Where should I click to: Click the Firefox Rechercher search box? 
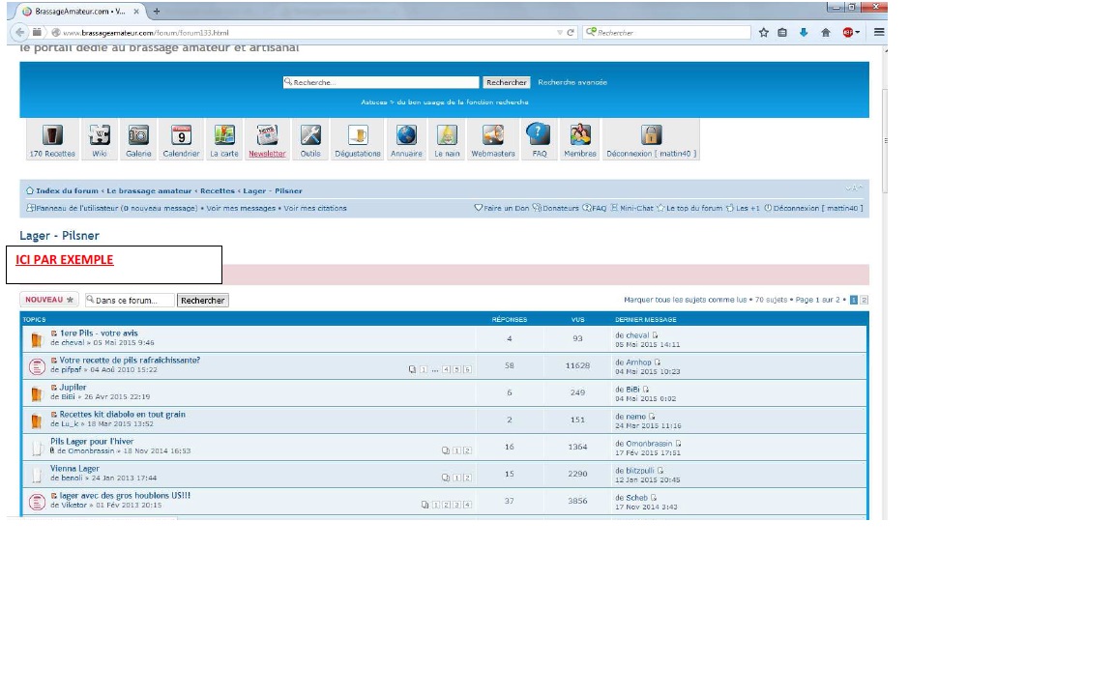(666, 33)
